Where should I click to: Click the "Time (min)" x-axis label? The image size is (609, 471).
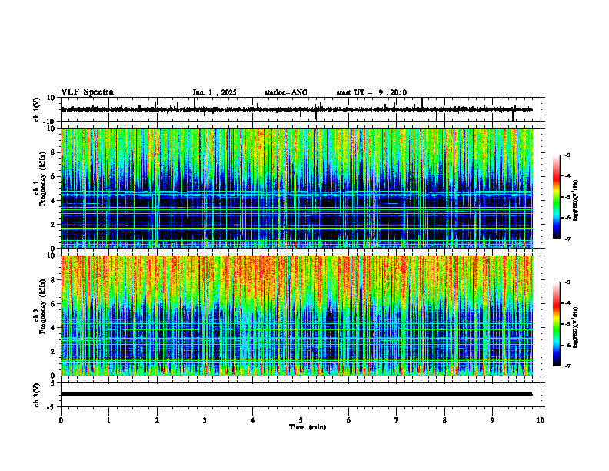click(x=308, y=427)
